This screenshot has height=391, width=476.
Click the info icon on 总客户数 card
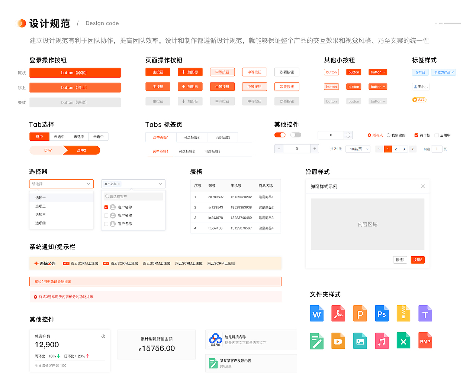pyautogui.click(x=103, y=336)
